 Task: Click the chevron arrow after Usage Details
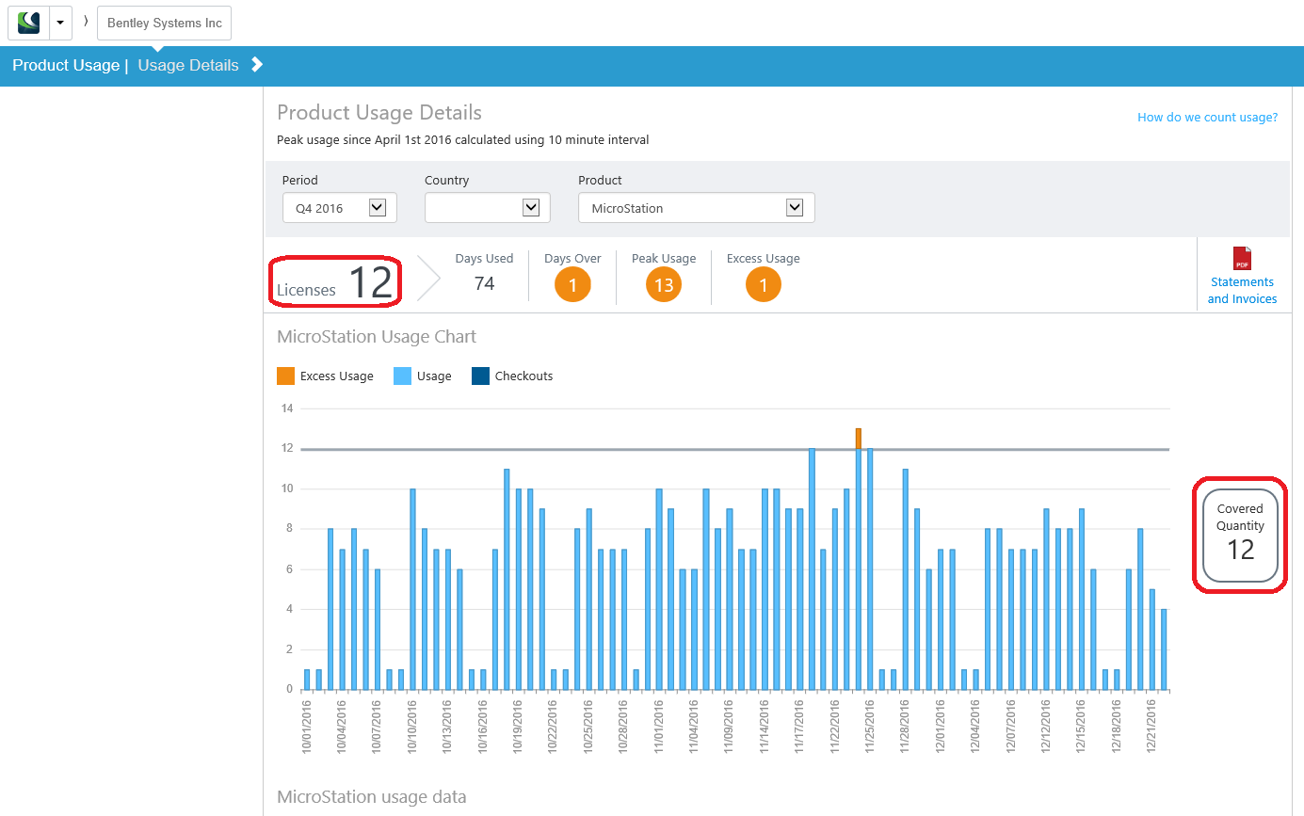[257, 64]
